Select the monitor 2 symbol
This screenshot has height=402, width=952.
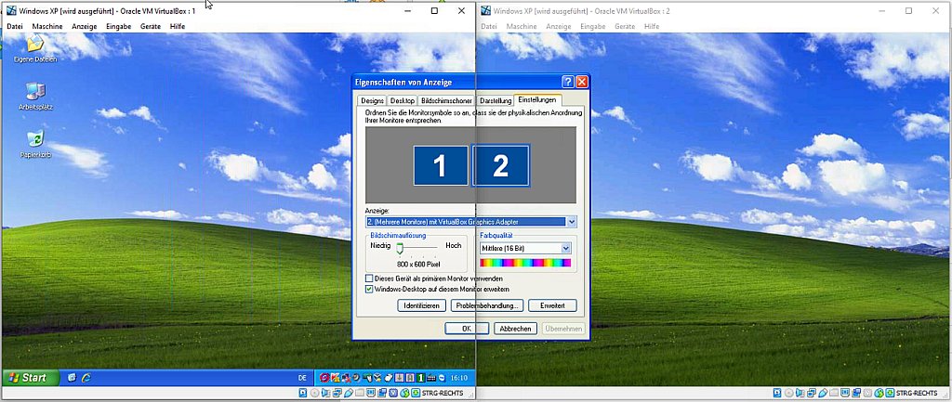point(501,165)
